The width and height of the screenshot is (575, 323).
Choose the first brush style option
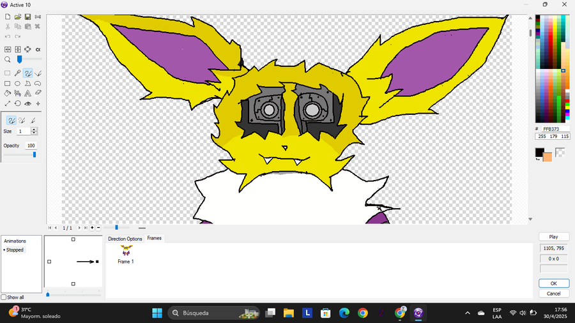click(11, 120)
